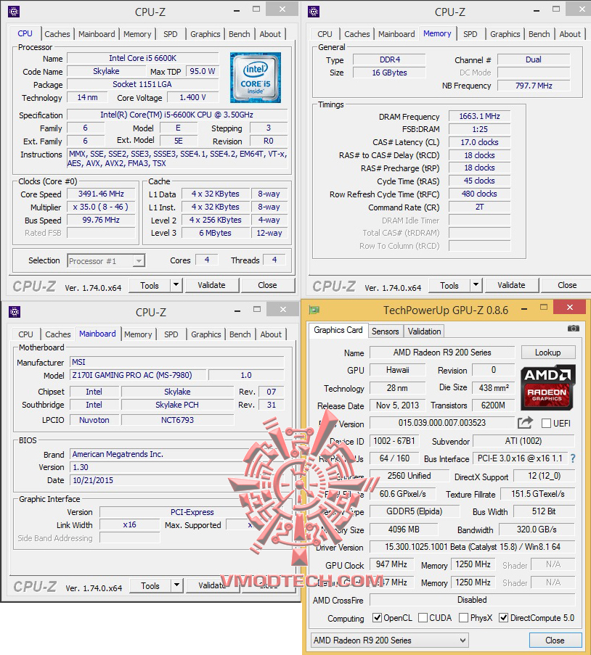Select the Mainboard tab in the CPU window
591x655 pixels.
click(x=97, y=34)
